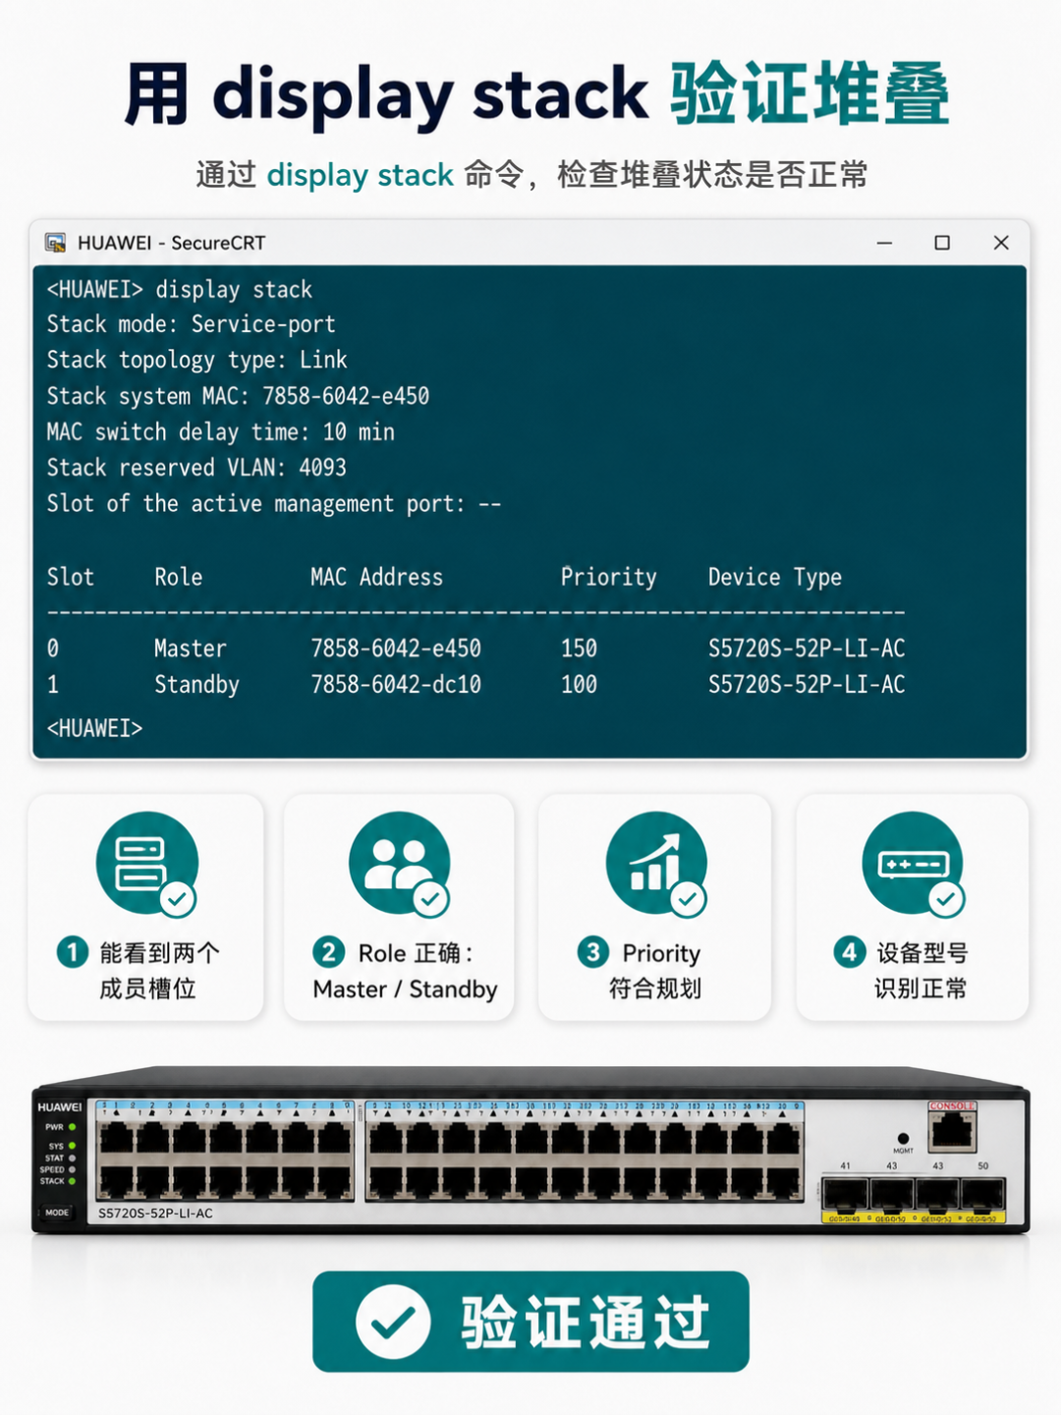Screen dimensions: 1061x1415
Task: Click the 'Device Type' column header
Action: 775,577
